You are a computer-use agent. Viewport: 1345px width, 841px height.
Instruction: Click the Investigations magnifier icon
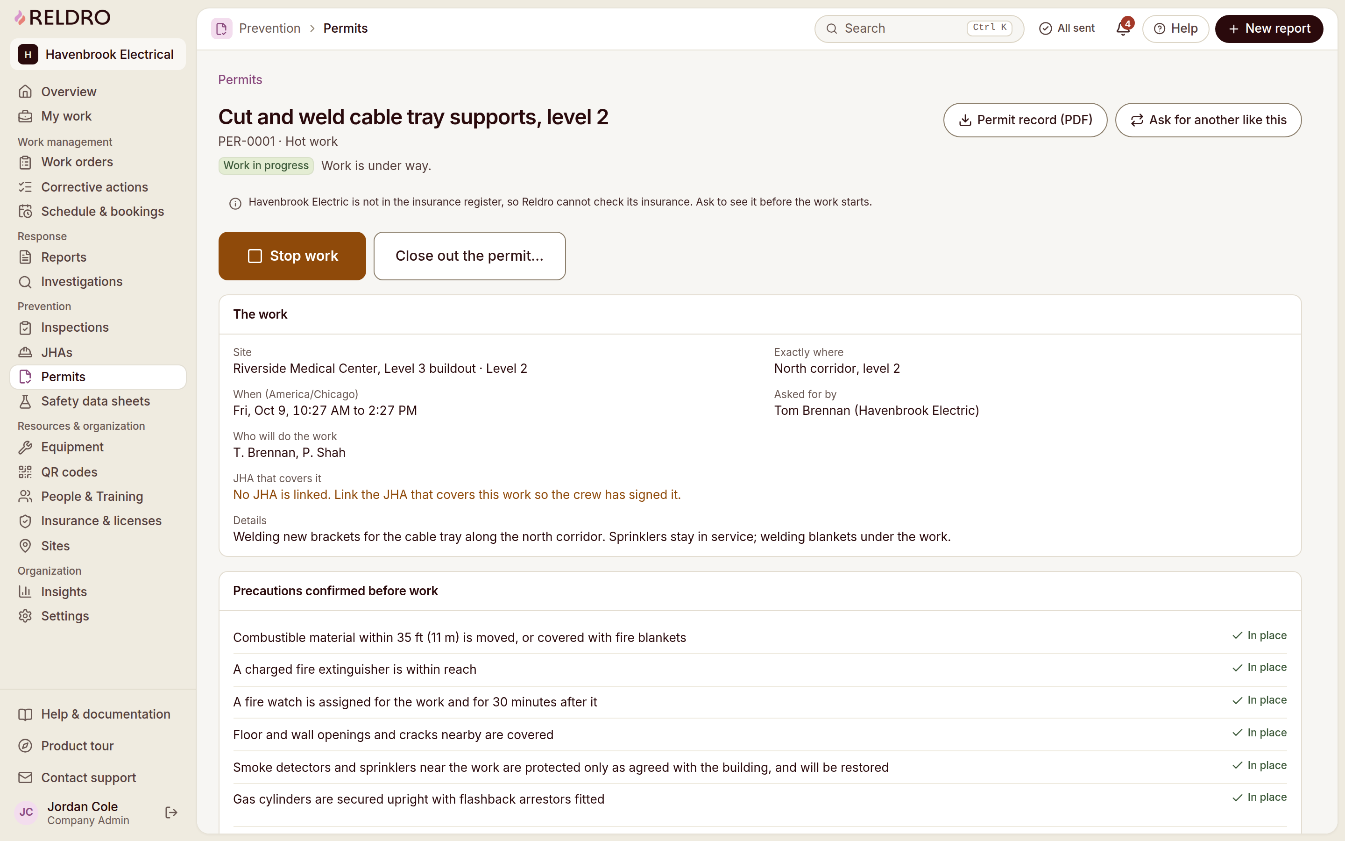[25, 282]
